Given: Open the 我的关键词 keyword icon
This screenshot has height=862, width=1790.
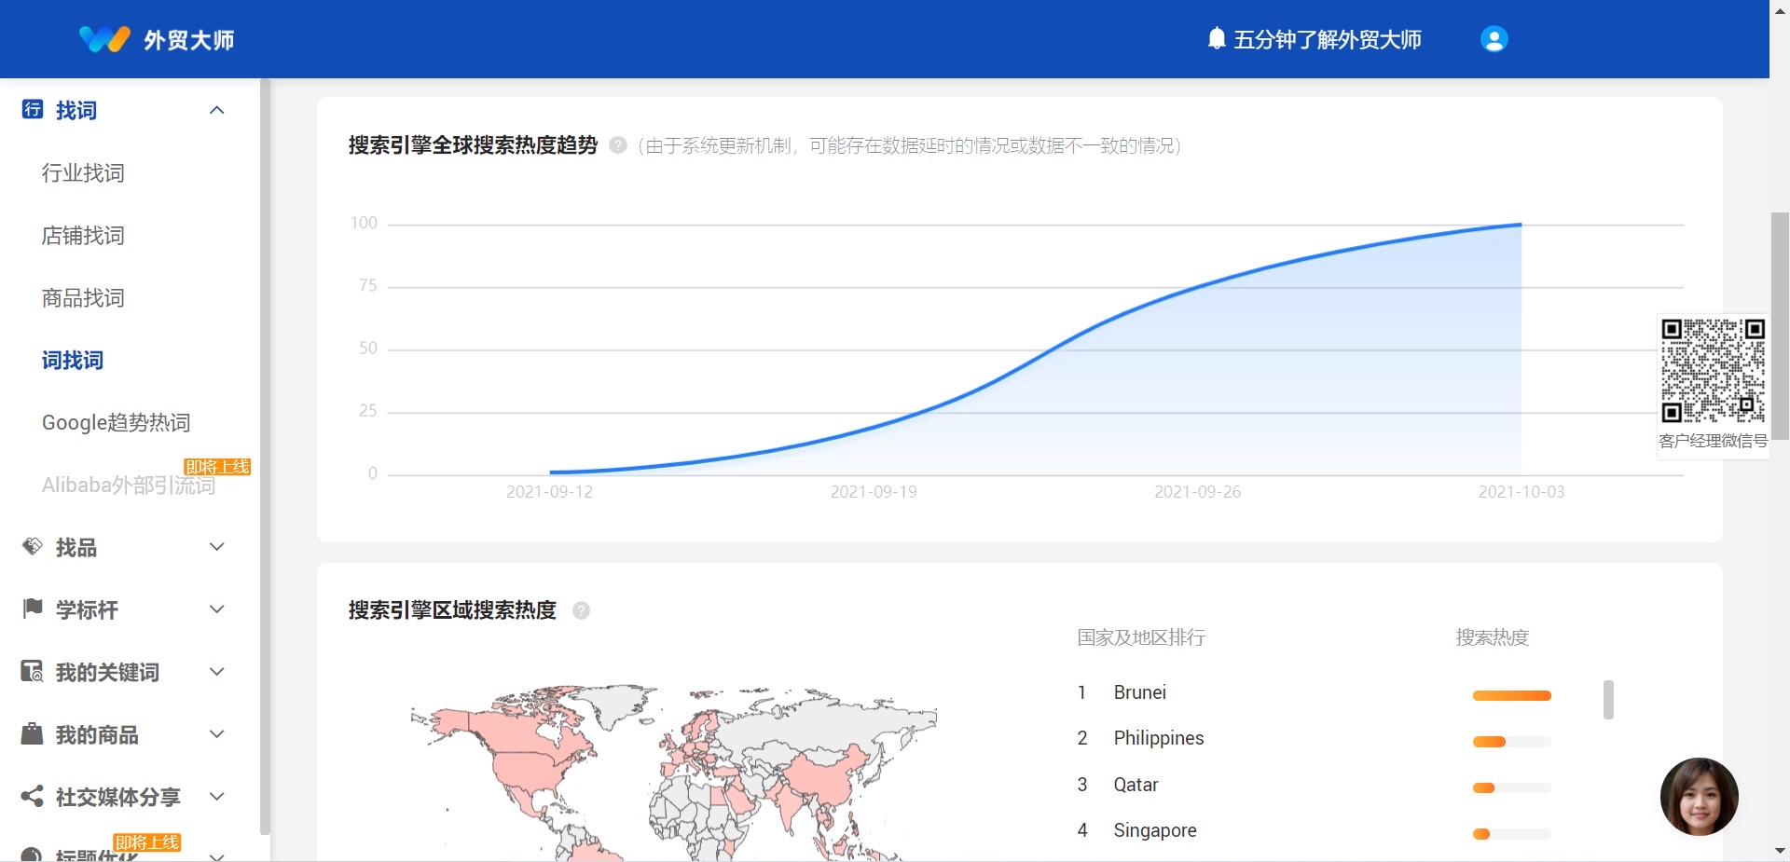Looking at the screenshot, I should coord(31,672).
